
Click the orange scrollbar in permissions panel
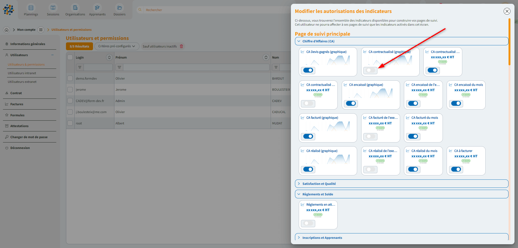click(509, 42)
